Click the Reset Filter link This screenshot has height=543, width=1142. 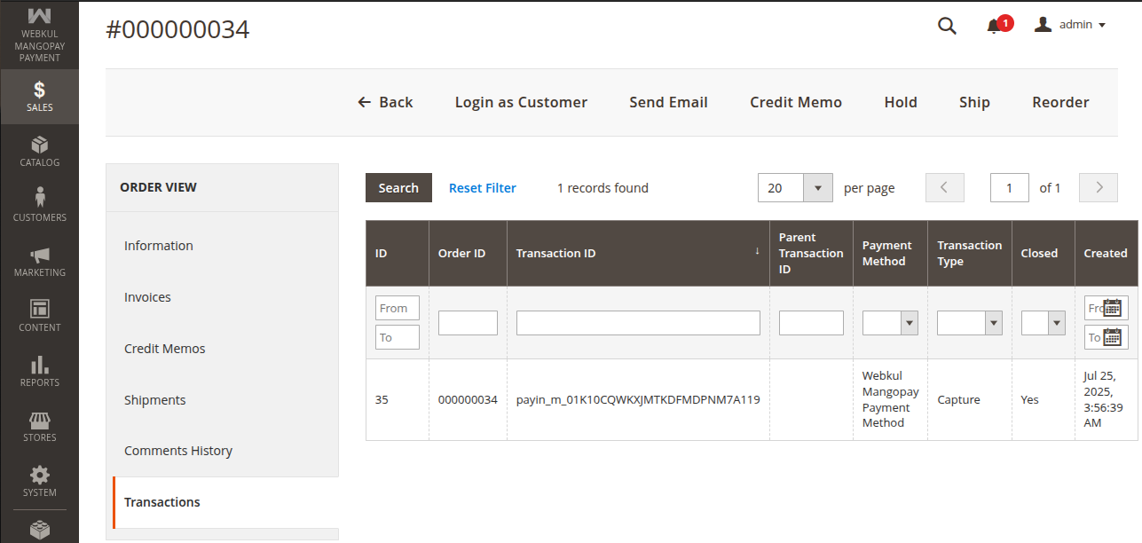(x=483, y=187)
